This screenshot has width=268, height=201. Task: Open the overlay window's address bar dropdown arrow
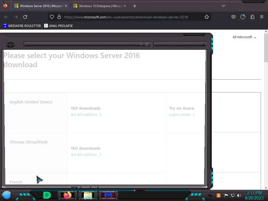(141, 44)
